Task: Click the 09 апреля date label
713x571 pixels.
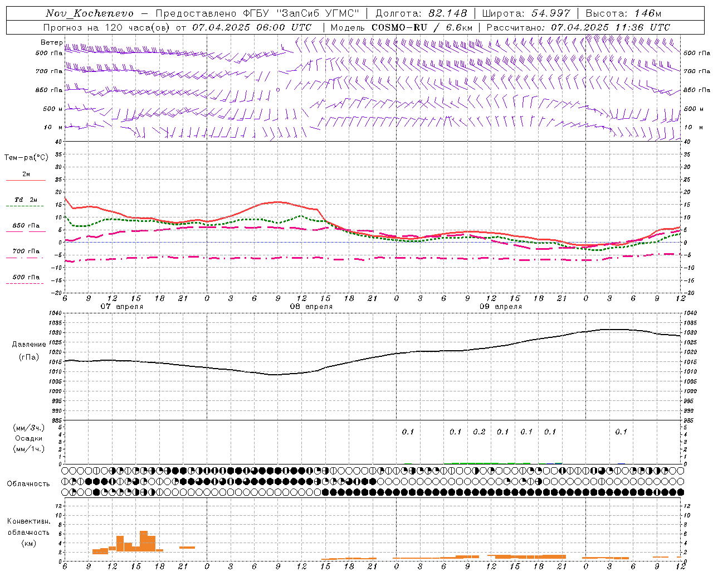Action: [x=501, y=307]
